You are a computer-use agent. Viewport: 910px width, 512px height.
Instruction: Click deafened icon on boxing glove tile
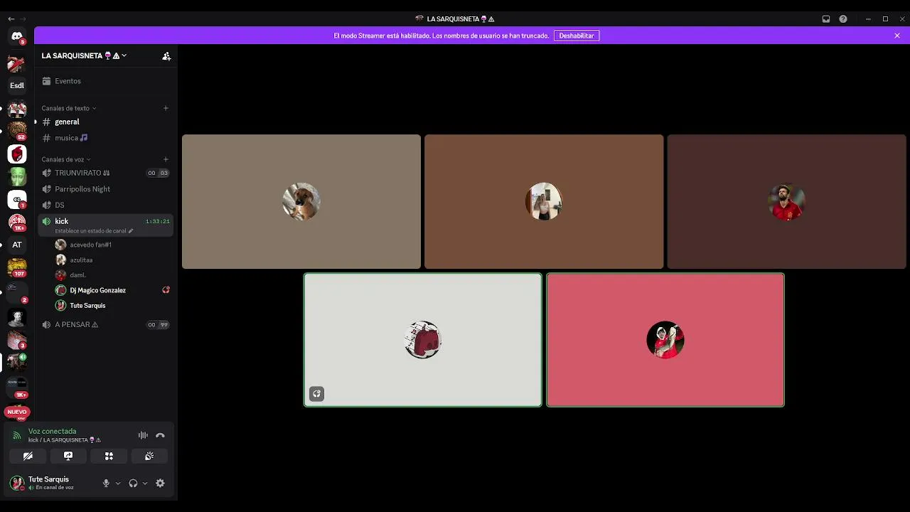(x=317, y=393)
